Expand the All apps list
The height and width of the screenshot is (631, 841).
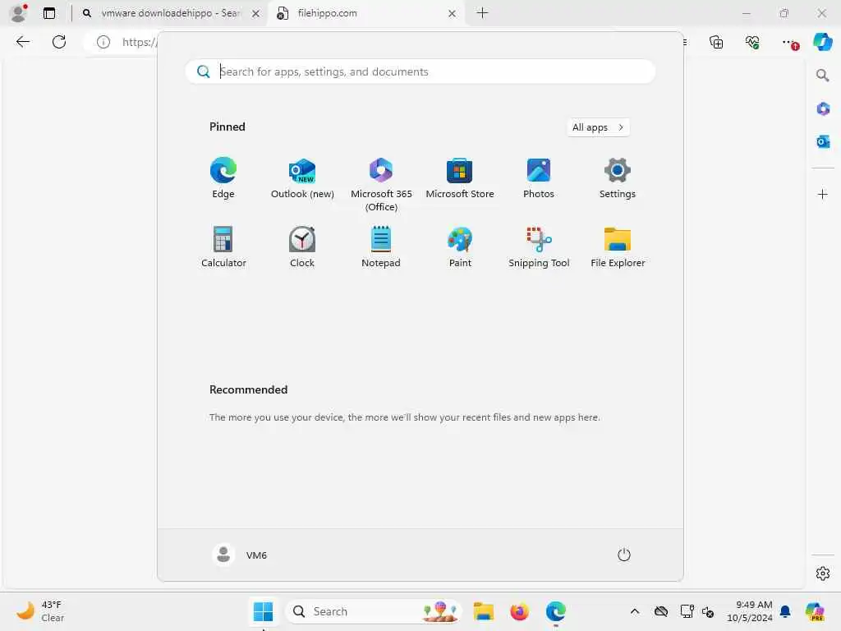(x=598, y=127)
